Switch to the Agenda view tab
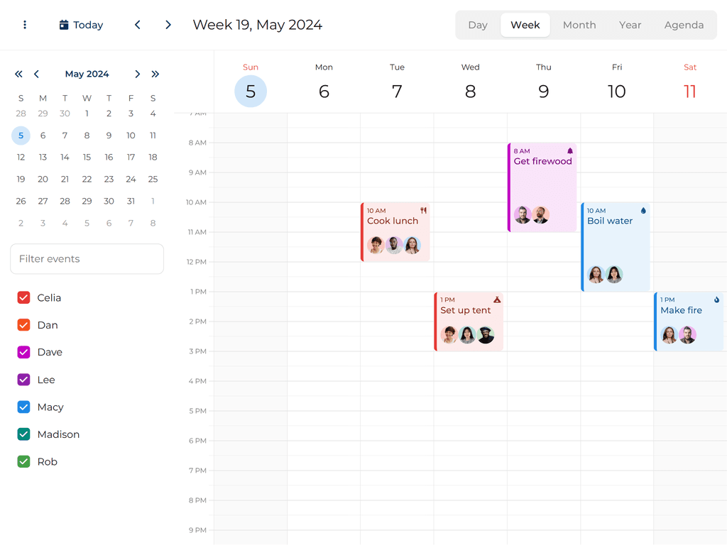727x545 pixels. click(684, 25)
